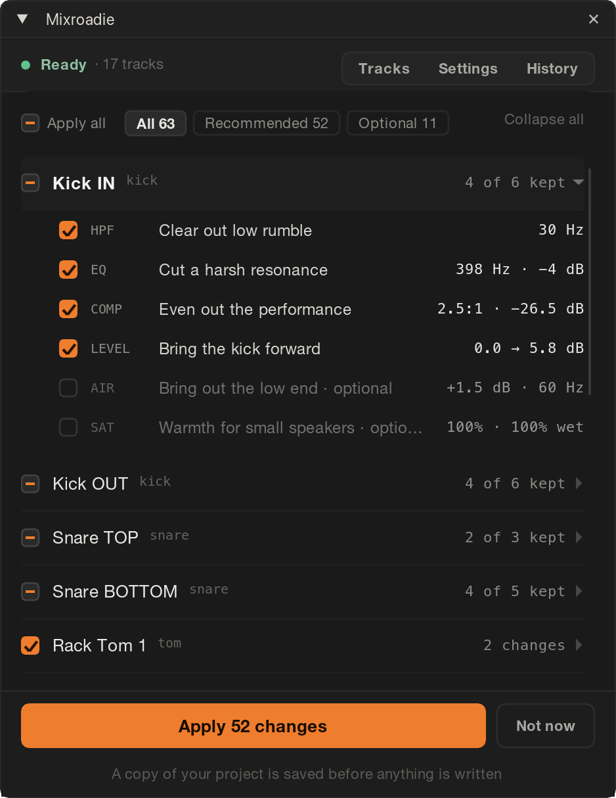Expand the Snare TOP track arrow

(x=579, y=538)
